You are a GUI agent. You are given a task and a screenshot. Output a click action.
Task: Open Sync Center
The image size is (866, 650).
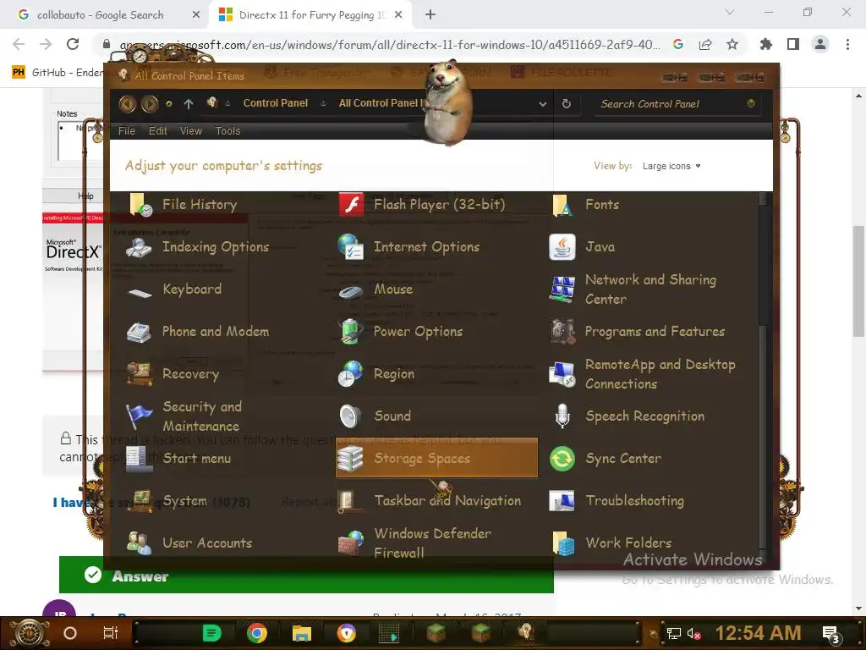point(606,458)
